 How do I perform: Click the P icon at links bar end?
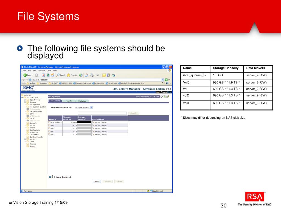tap(167, 83)
